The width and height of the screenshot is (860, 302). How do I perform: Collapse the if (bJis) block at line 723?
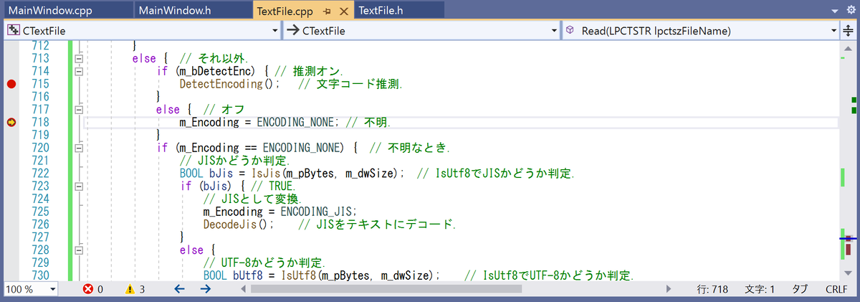point(80,187)
